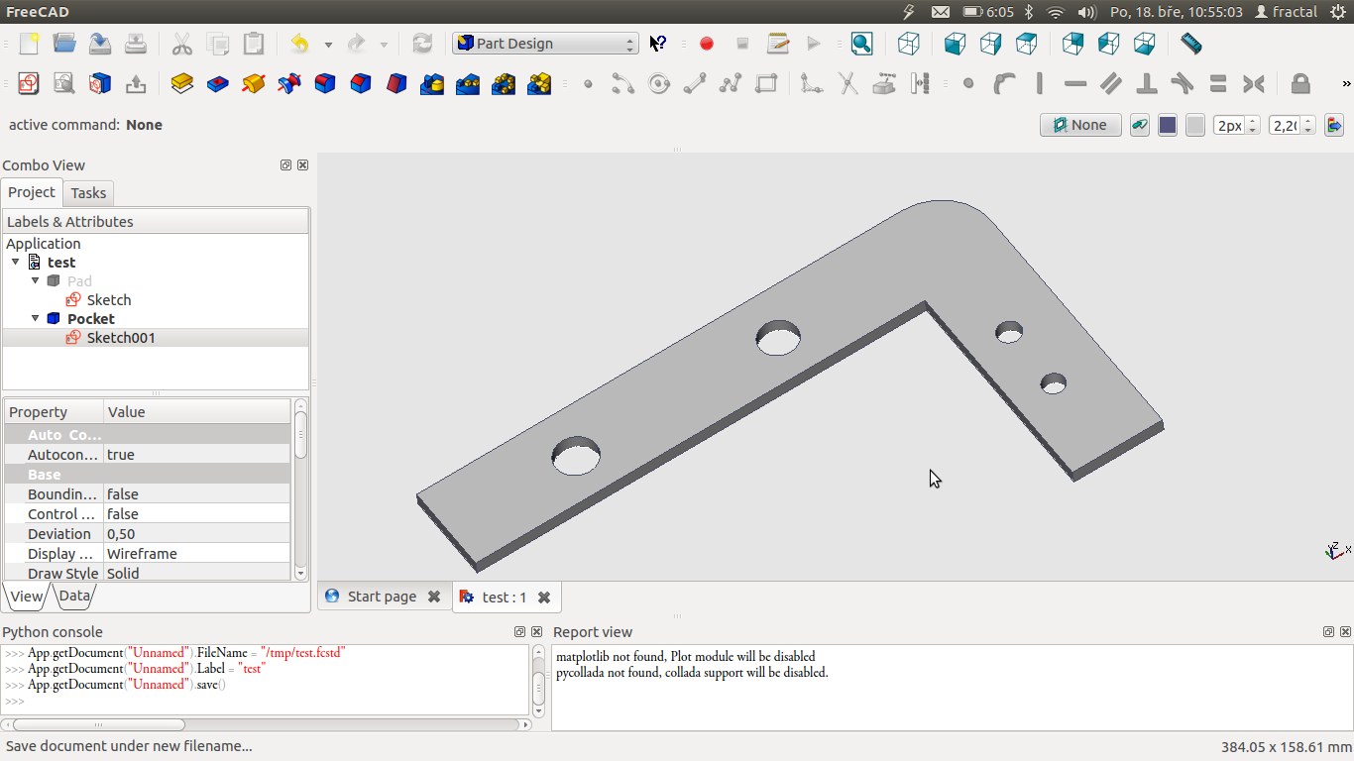Switch to the Start page tab
This screenshot has width=1354, height=761.
point(382,597)
